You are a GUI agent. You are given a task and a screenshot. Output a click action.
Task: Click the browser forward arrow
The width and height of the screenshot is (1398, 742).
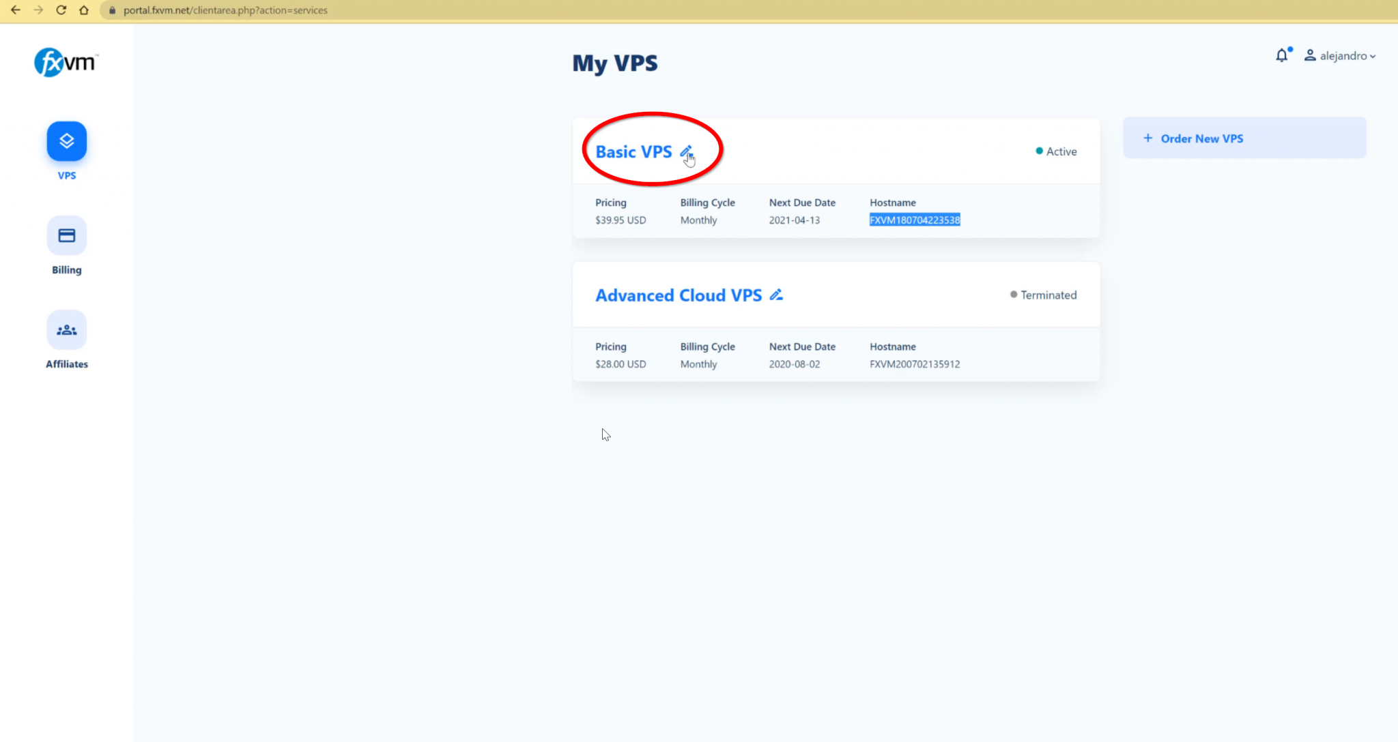tap(39, 10)
